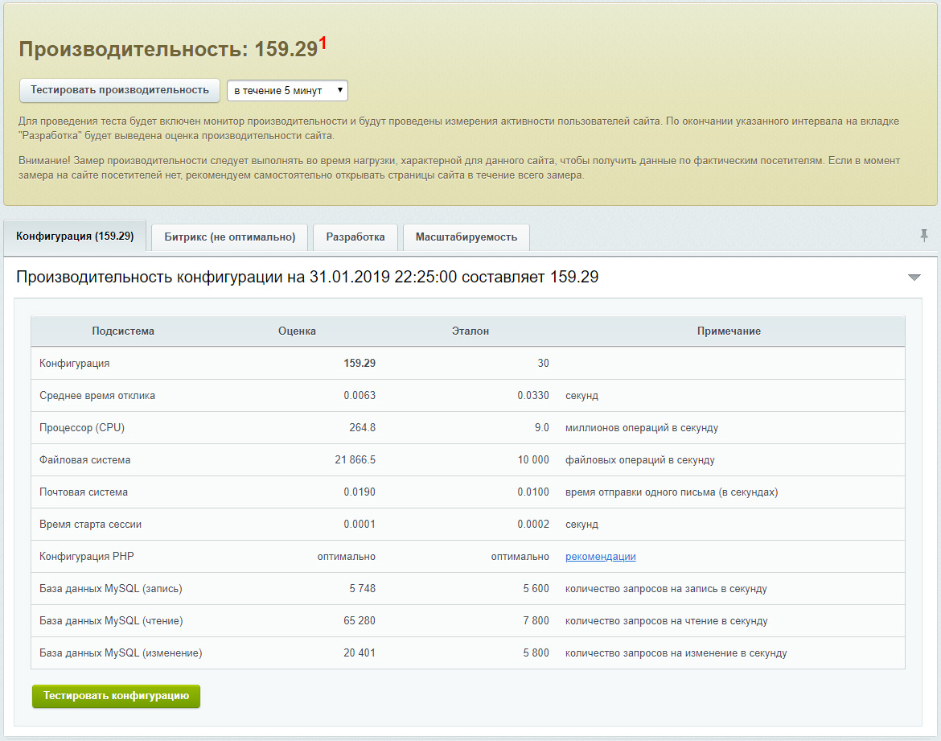The image size is (941, 741).
Task: Click файловых операций в секунду note
Action: pos(639,460)
